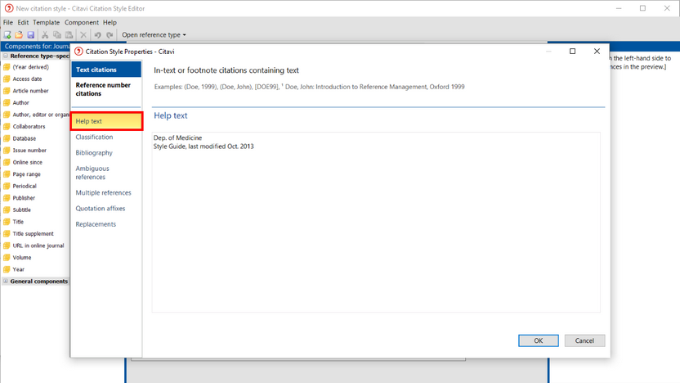Click the Open folder toolbar icon
The width and height of the screenshot is (680, 383).
tap(19, 34)
